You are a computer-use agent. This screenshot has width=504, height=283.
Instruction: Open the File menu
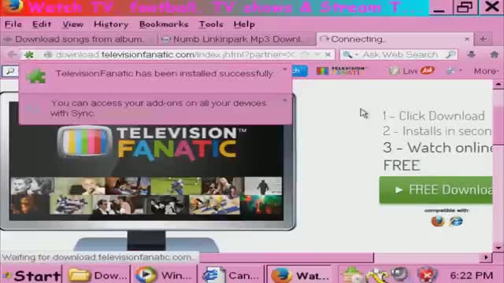click(x=13, y=24)
